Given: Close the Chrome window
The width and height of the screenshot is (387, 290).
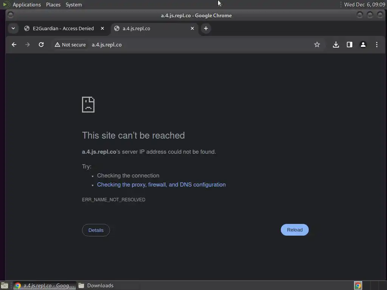Looking at the screenshot, I should point(380,15).
